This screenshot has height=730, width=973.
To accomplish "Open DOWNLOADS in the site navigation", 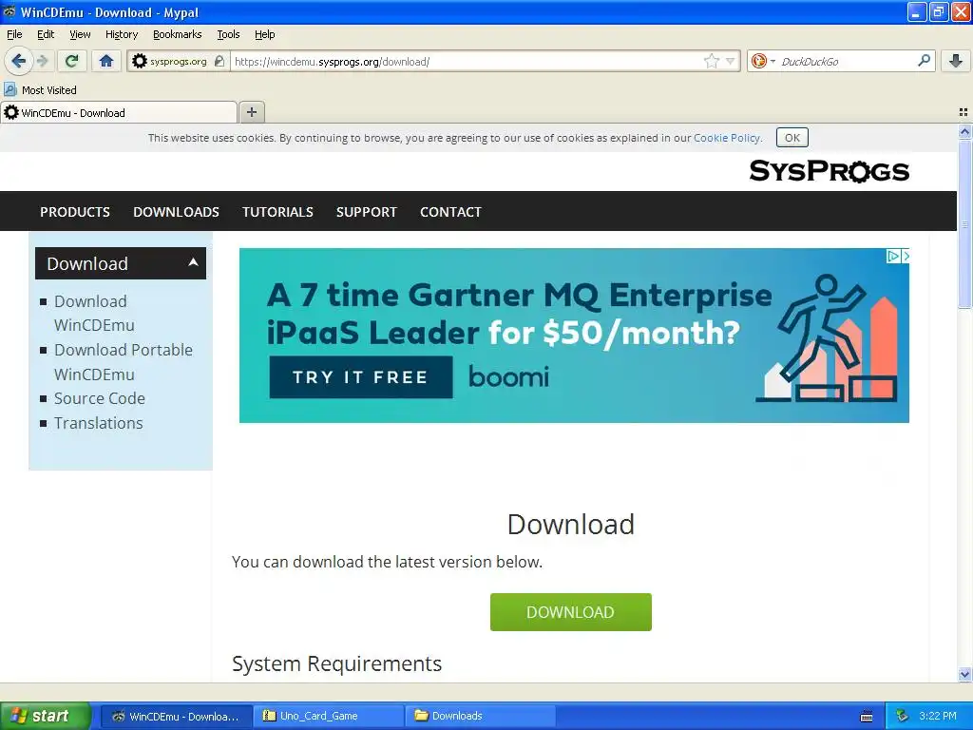I will tap(176, 212).
